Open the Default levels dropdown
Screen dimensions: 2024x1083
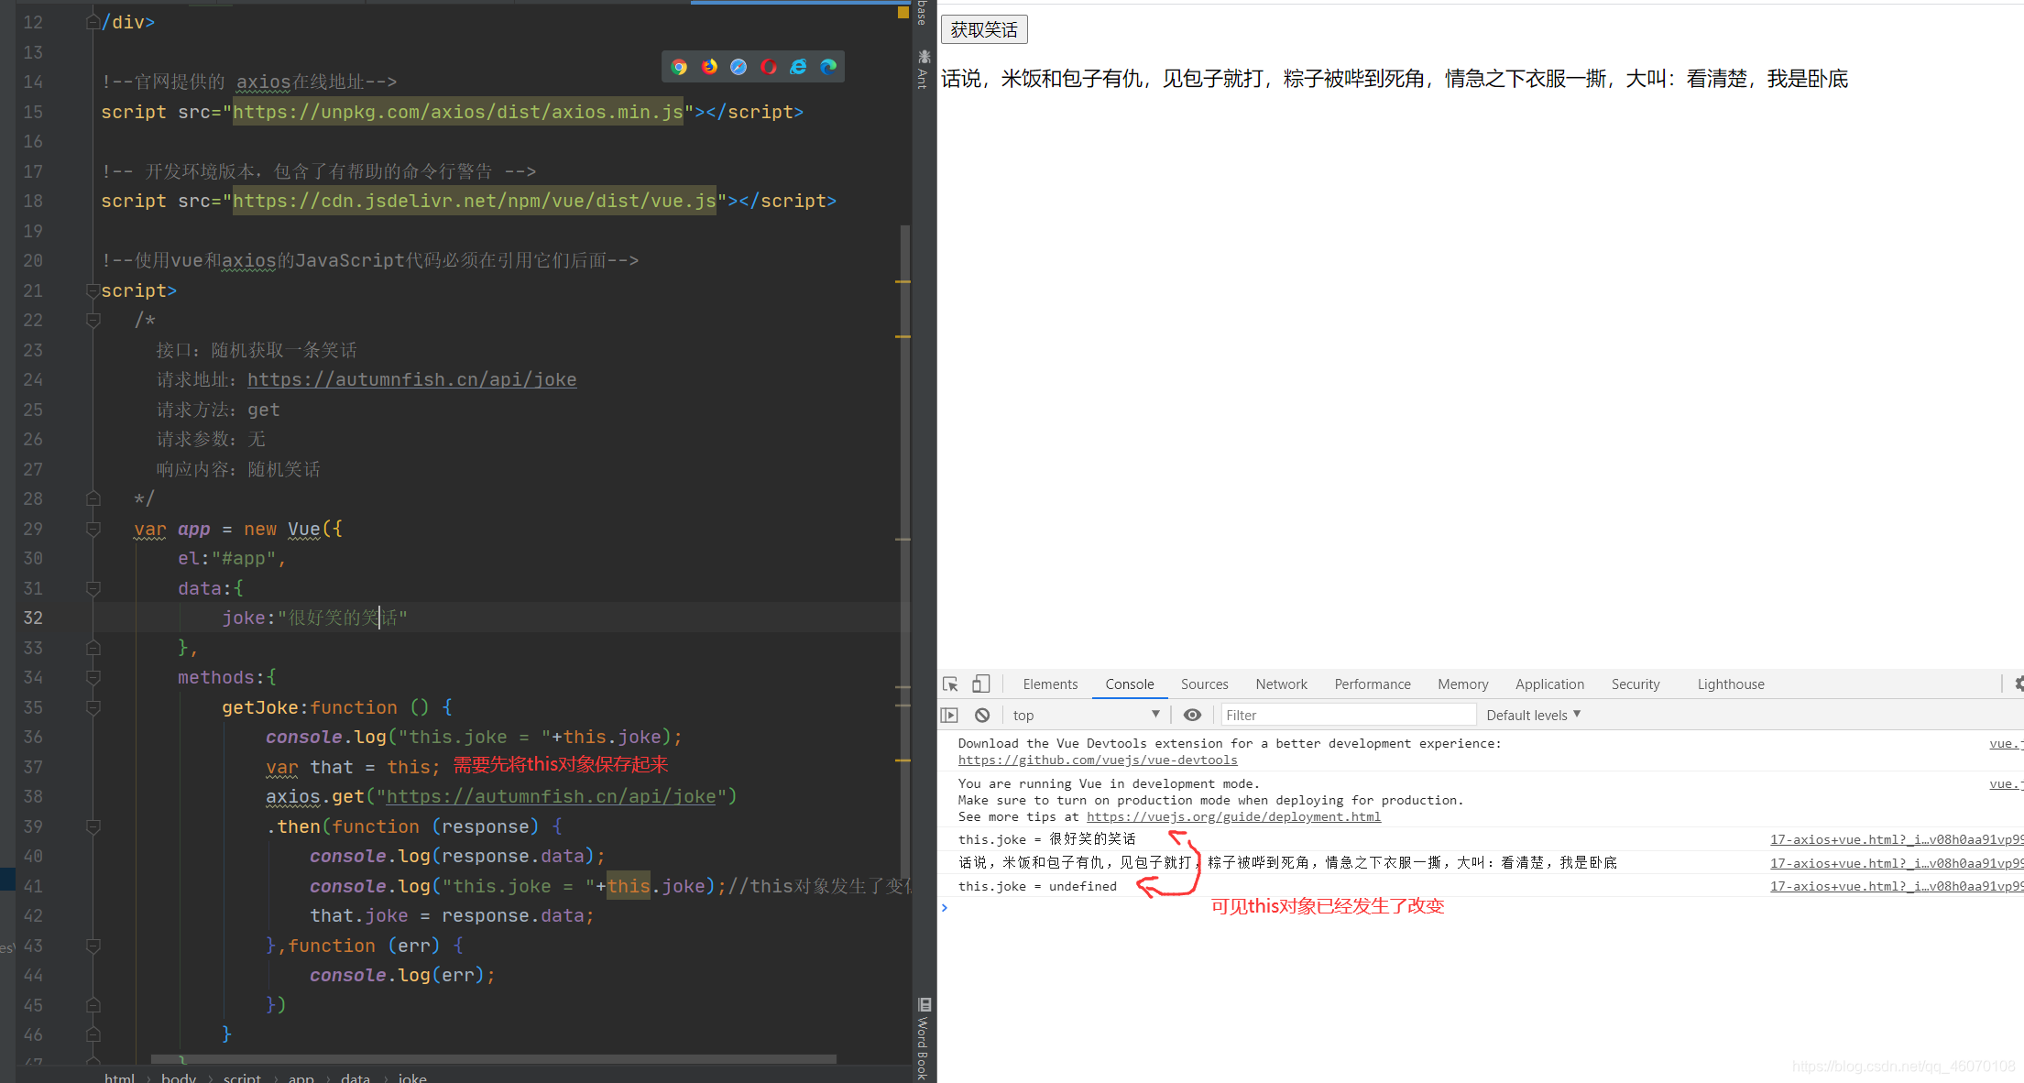point(1533,715)
